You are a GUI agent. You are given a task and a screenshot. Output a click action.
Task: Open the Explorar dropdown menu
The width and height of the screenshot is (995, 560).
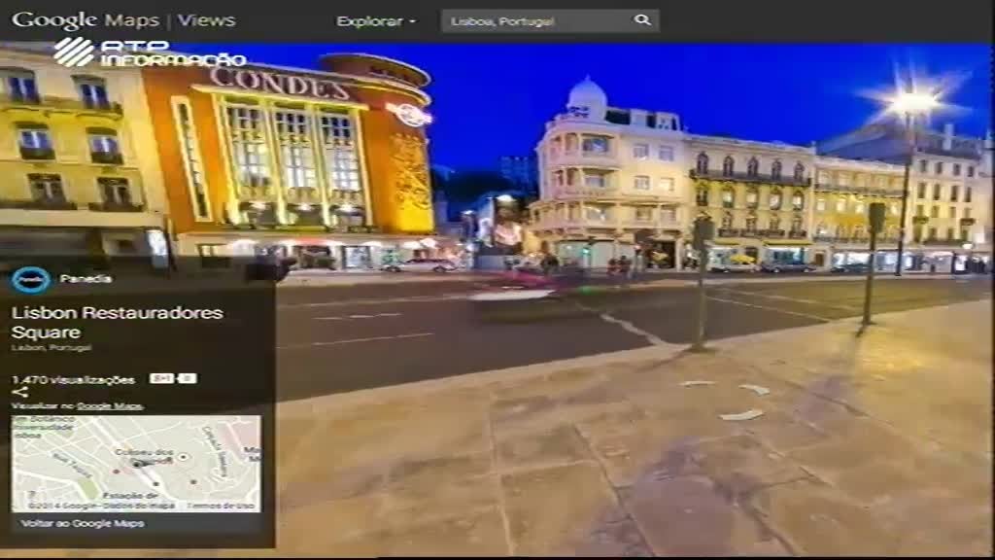pos(375,21)
